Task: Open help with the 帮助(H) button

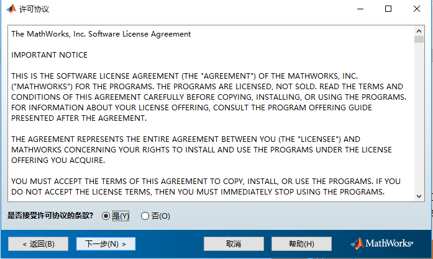Action: tap(301, 244)
